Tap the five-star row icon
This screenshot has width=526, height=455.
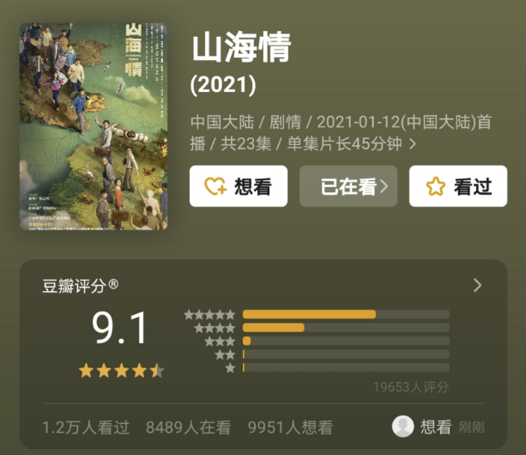209,315
